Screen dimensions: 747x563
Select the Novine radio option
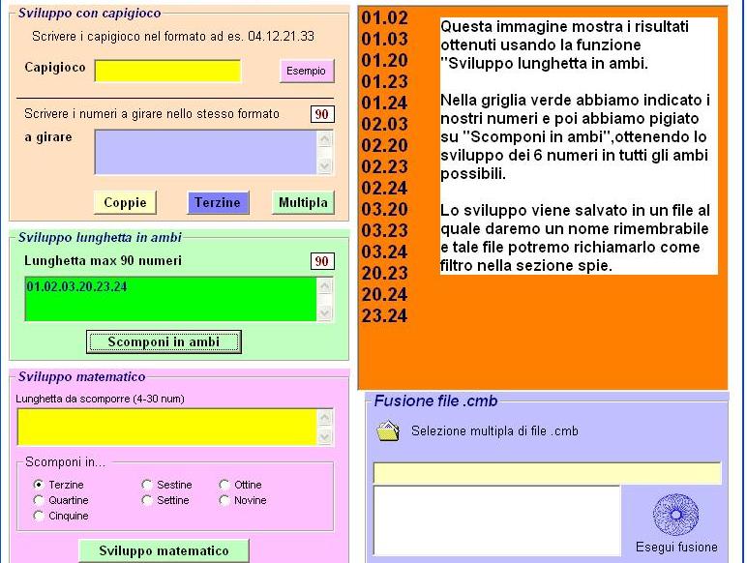click(224, 500)
